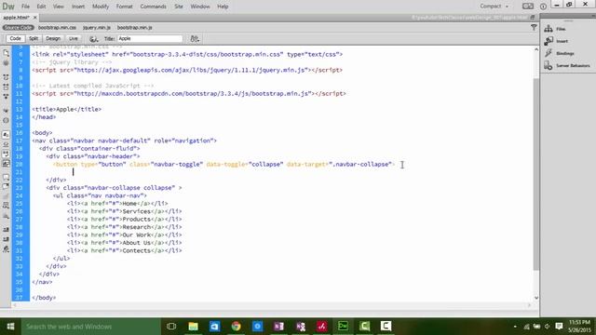Open the View menu
The height and width of the screenshot is (335, 596).
(58, 7)
